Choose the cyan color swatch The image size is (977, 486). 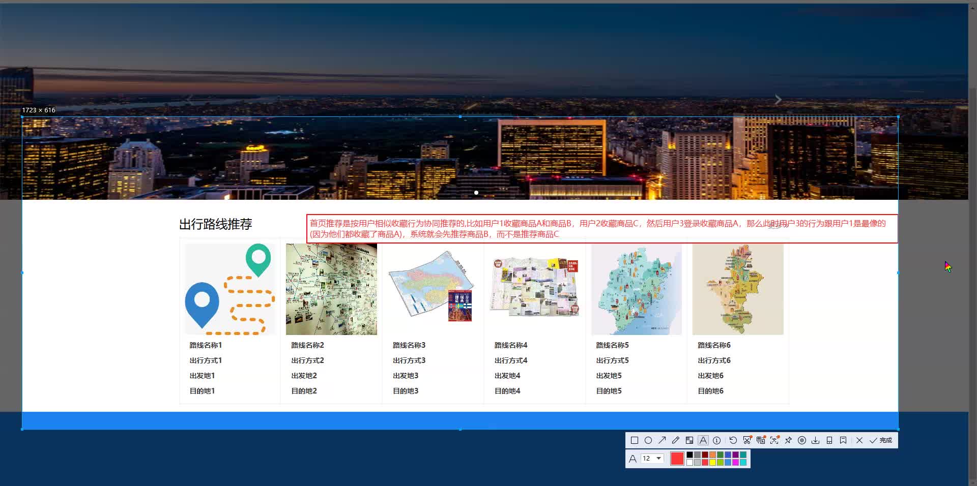(743, 462)
